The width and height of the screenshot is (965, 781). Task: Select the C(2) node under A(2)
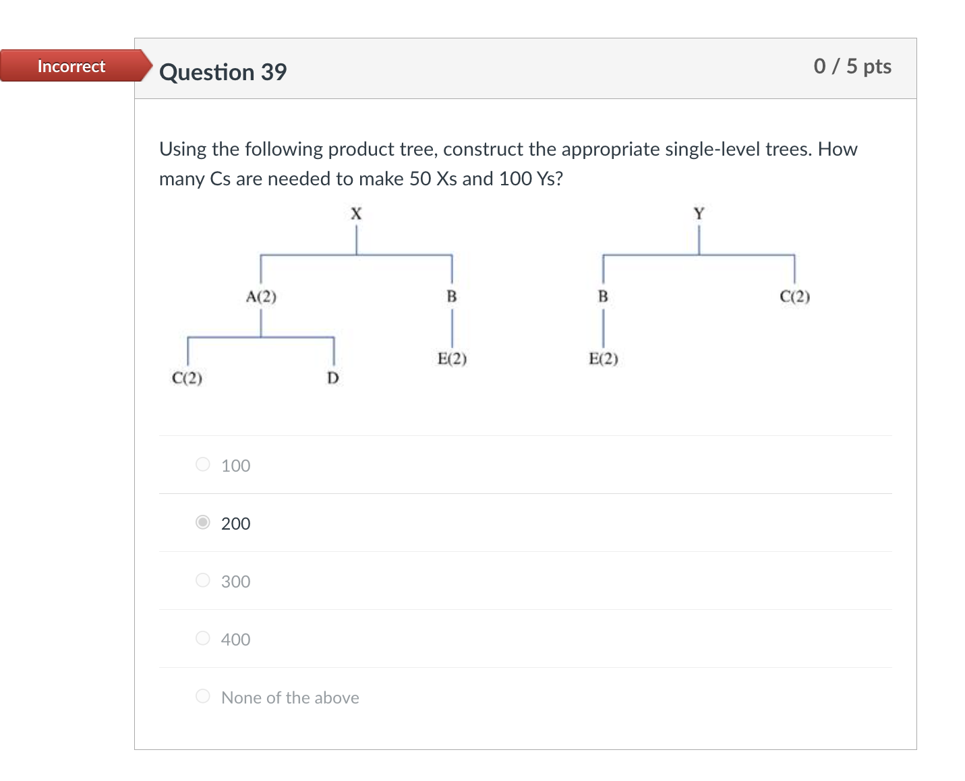(187, 378)
